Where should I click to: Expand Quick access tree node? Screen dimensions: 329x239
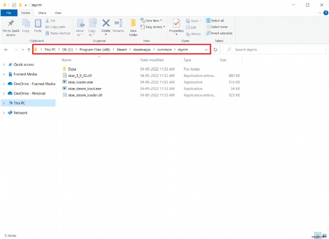point(4,65)
